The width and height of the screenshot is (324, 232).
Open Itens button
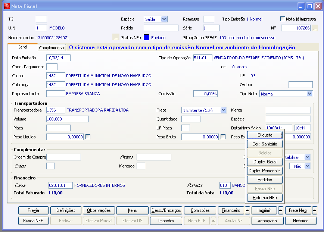(133, 210)
